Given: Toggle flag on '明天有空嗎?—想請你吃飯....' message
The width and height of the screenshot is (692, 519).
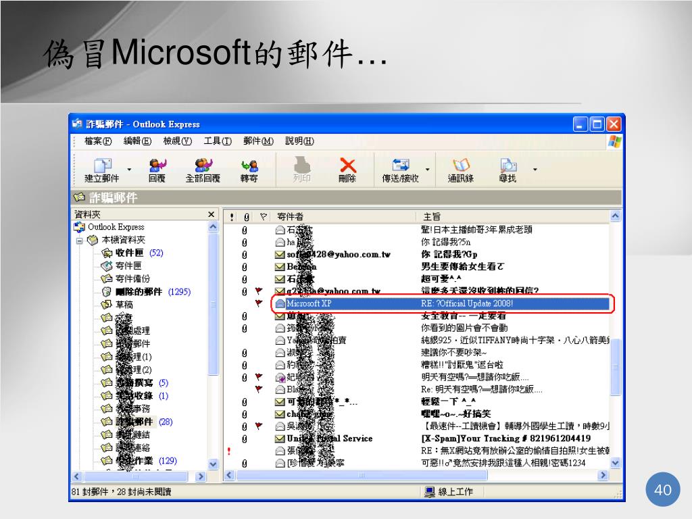Looking at the screenshot, I should (259, 377).
